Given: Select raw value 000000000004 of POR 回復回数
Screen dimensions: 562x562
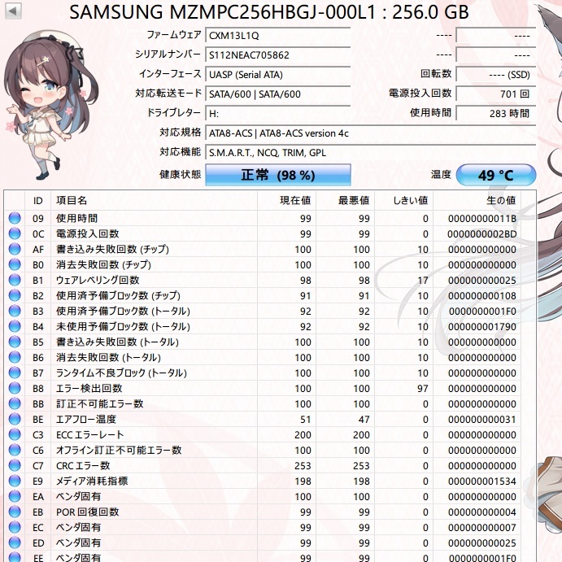Looking at the screenshot, I should click(x=481, y=512).
